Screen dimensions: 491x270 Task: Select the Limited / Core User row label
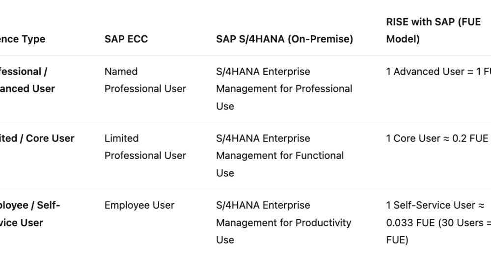pyautogui.click(x=37, y=138)
